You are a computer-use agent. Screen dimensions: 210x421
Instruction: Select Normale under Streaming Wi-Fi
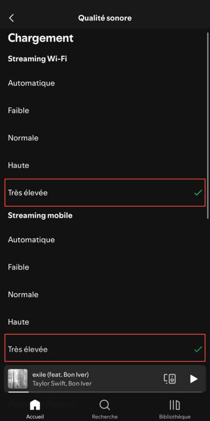coord(105,138)
